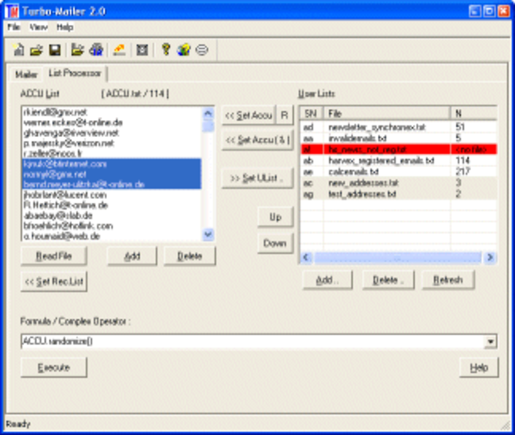
Task: Open the Help menu
Action: [x=65, y=27]
